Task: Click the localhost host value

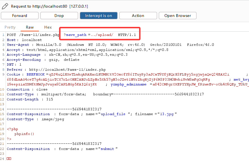Action: click(x=32, y=40)
